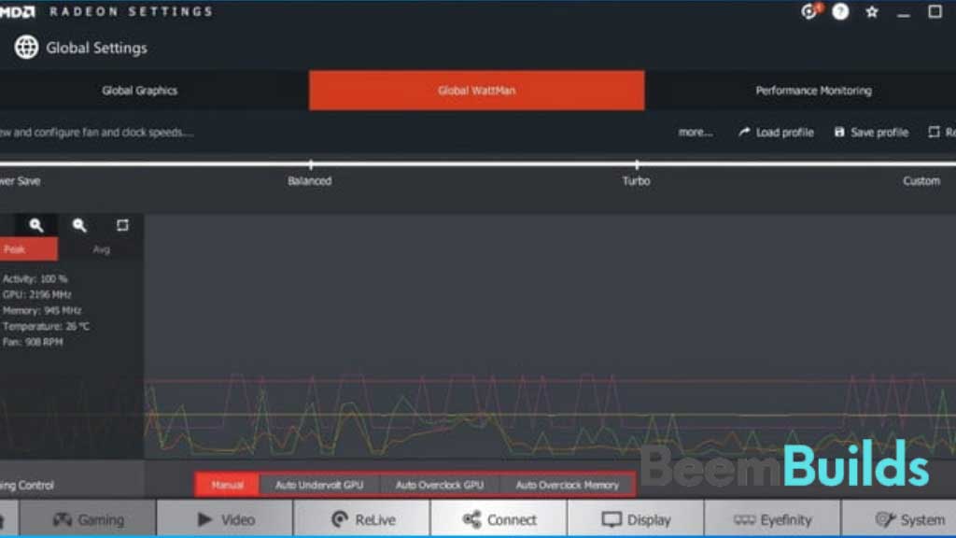The height and width of the screenshot is (538, 956).
Task: Switch to the Global WattMan tab
Action: click(477, 91)
